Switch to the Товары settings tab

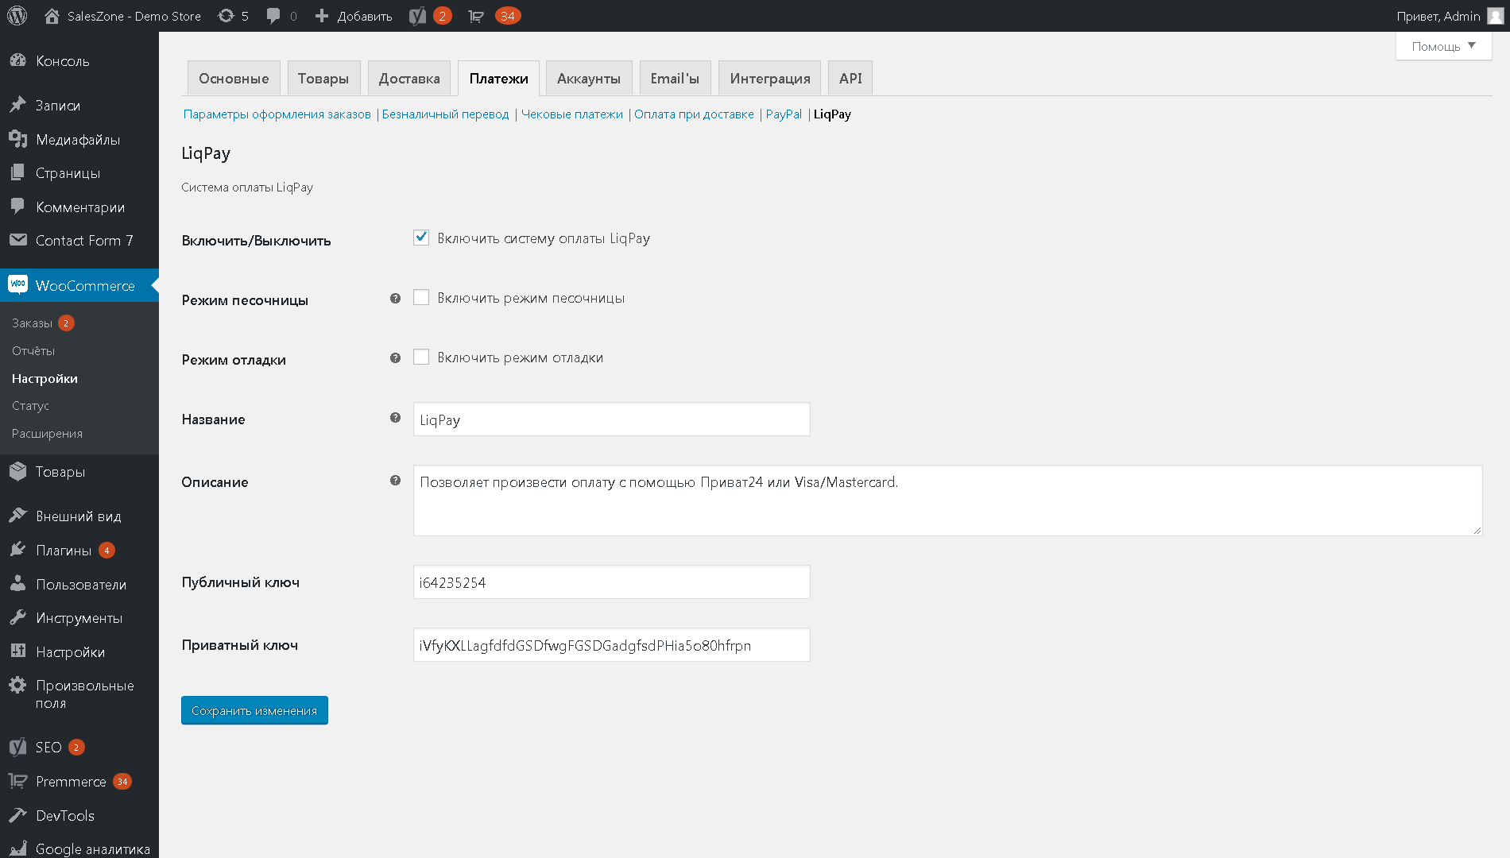click(x=323, y=79)
